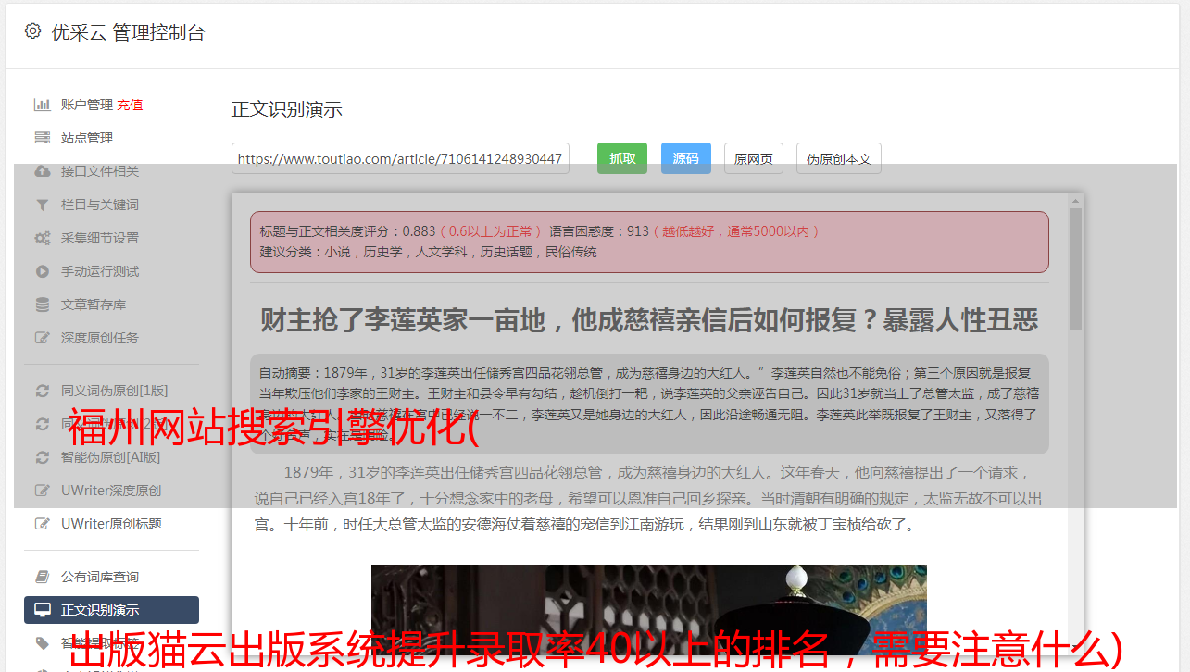Click the monitor icon next to 正文识别演示
This screenshot has height=672, width=1190.
[42, 610]
